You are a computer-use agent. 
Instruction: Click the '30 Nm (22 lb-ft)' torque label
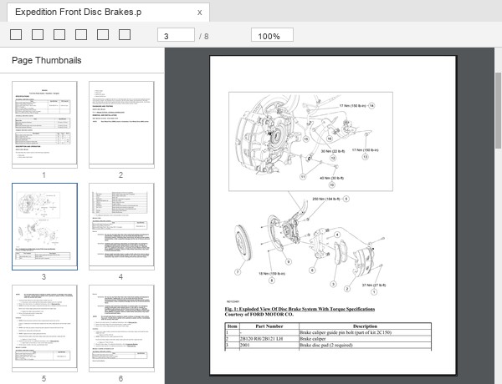tap(333, 151)
